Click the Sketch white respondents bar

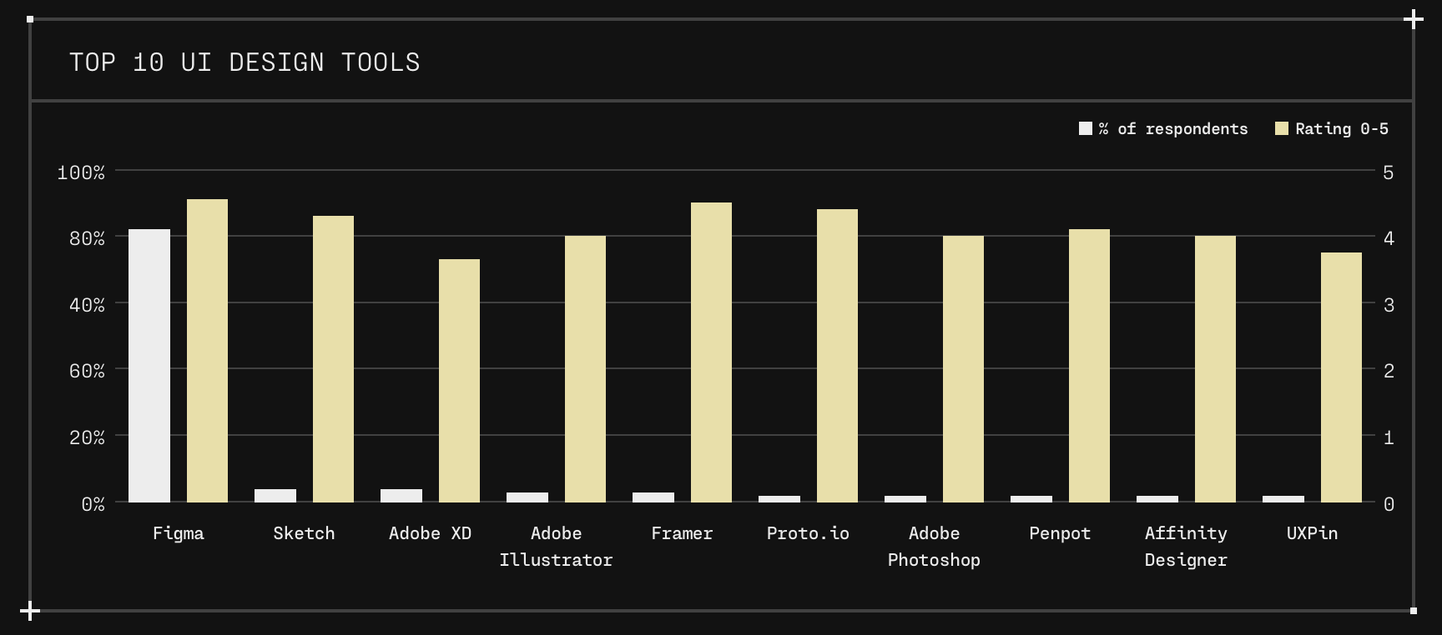(275, 496)
